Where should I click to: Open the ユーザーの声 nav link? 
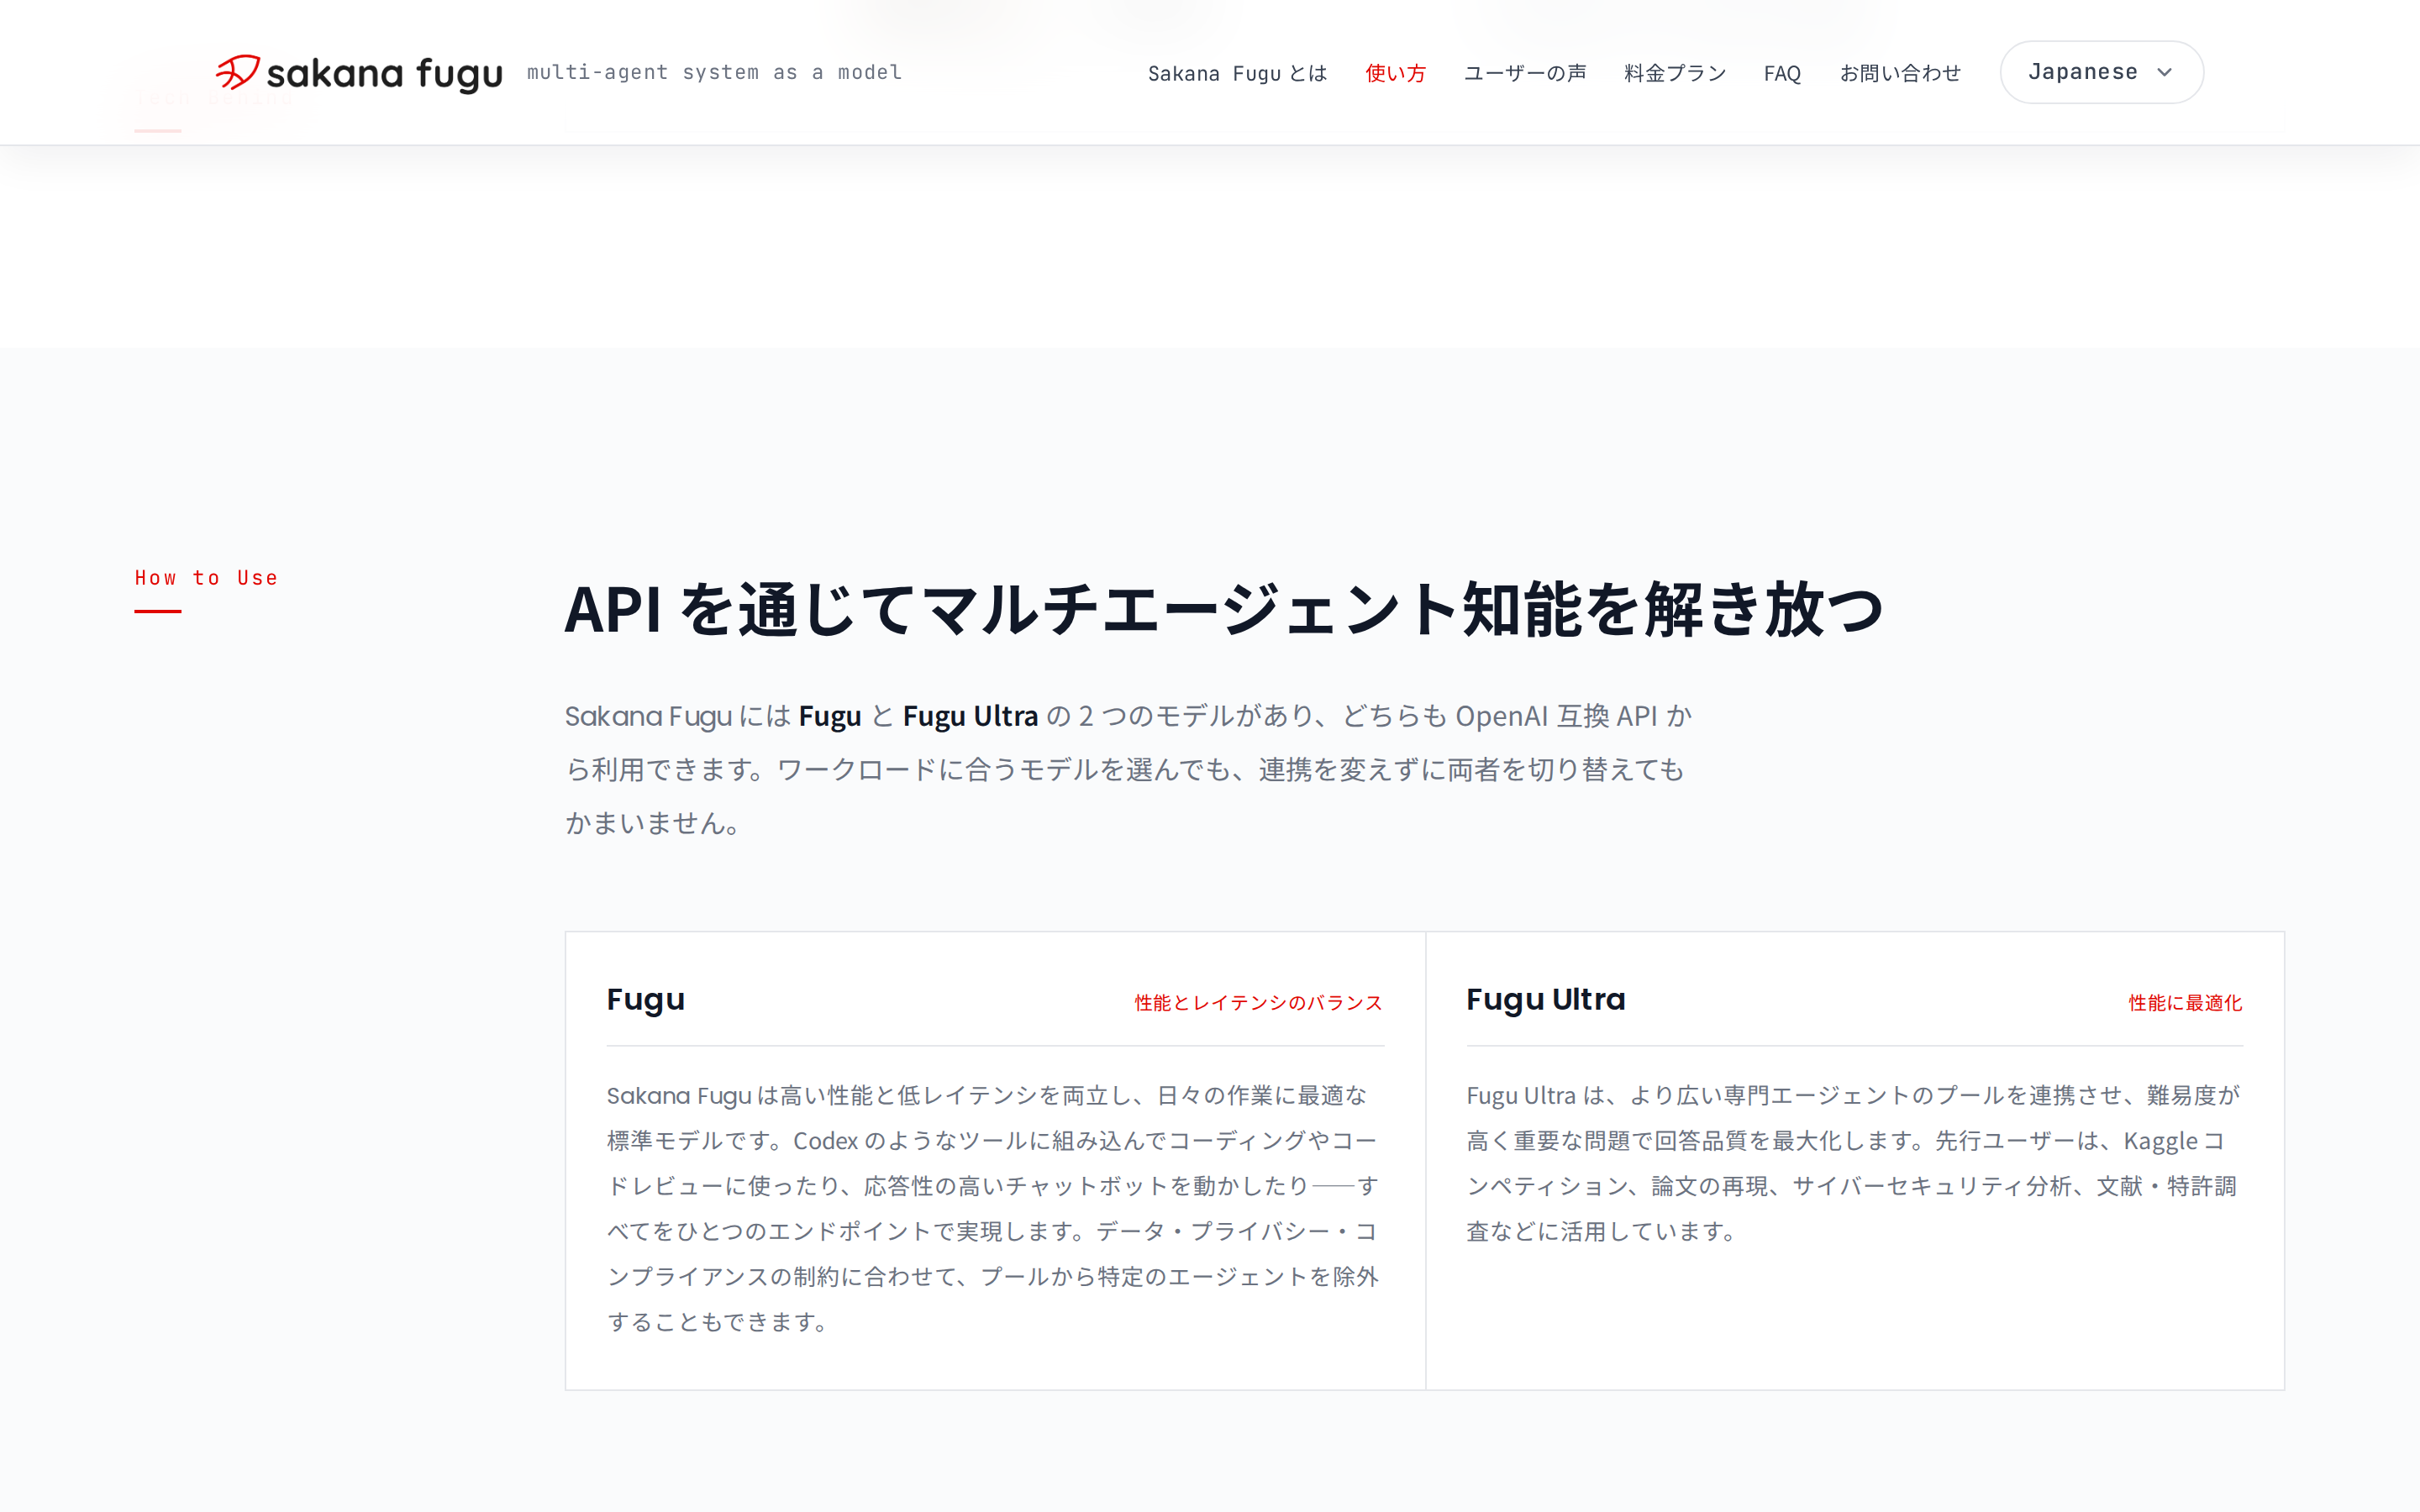(1525, 73)
